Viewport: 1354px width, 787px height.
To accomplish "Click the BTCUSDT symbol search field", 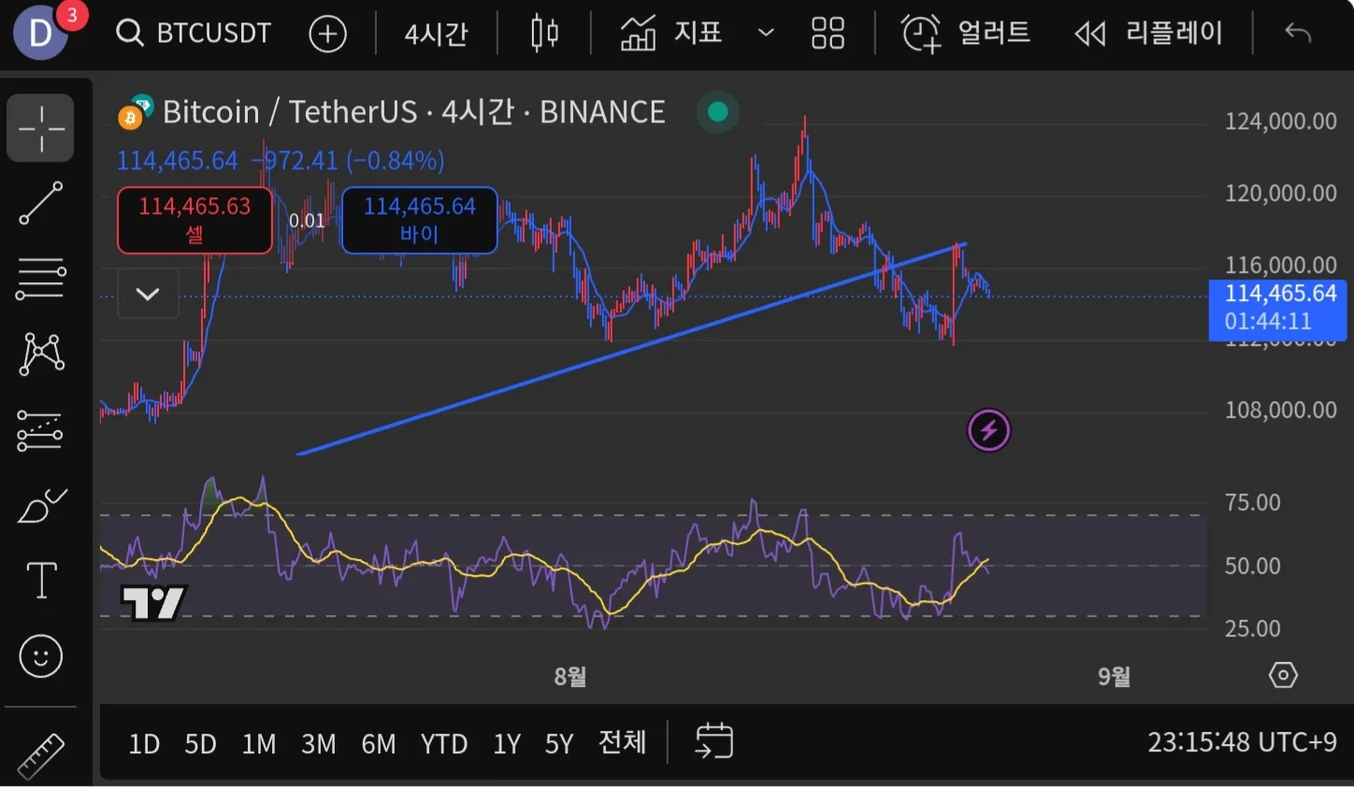I will pos(194,34).
